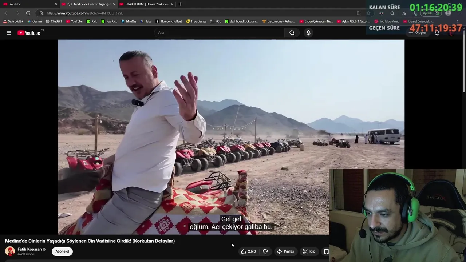Create a clip with the Klip button
Screen dimensions: 466x262
tap(309, 251)
